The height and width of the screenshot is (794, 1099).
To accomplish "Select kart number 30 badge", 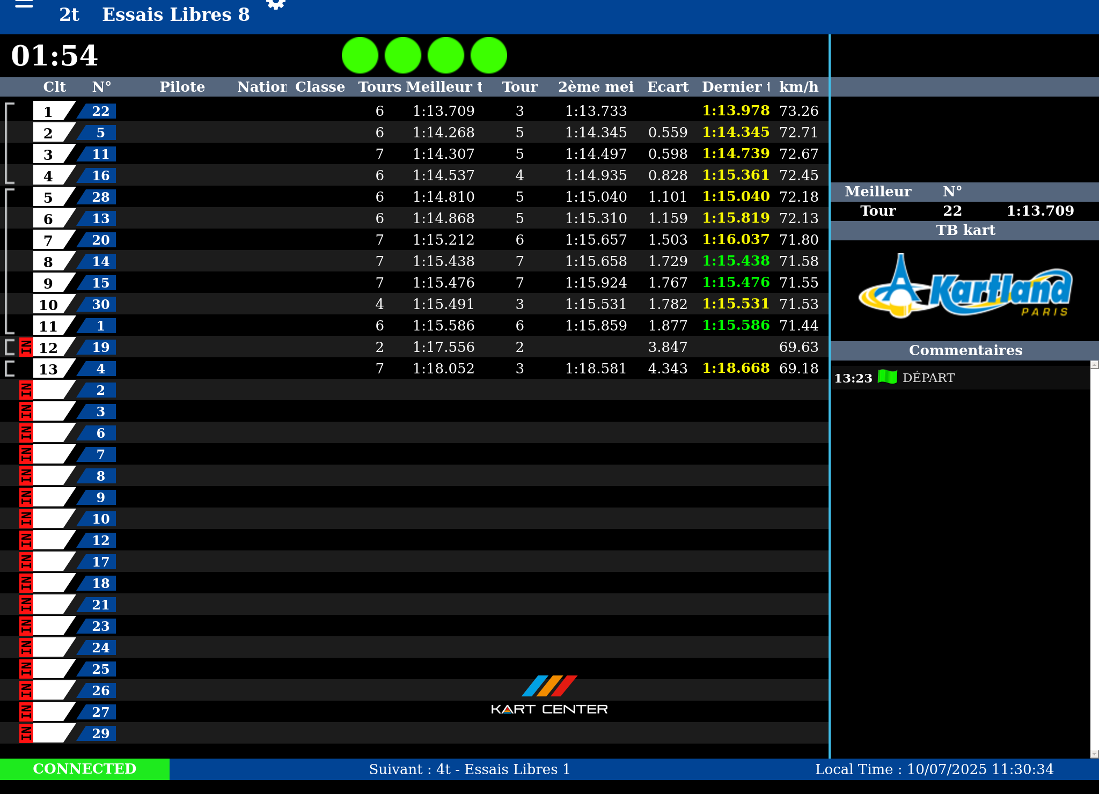I will pos(100,304).
